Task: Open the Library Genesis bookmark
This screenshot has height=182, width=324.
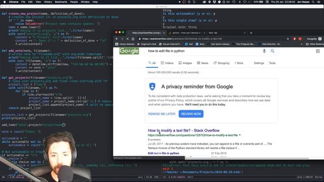Action: (125, 44)
